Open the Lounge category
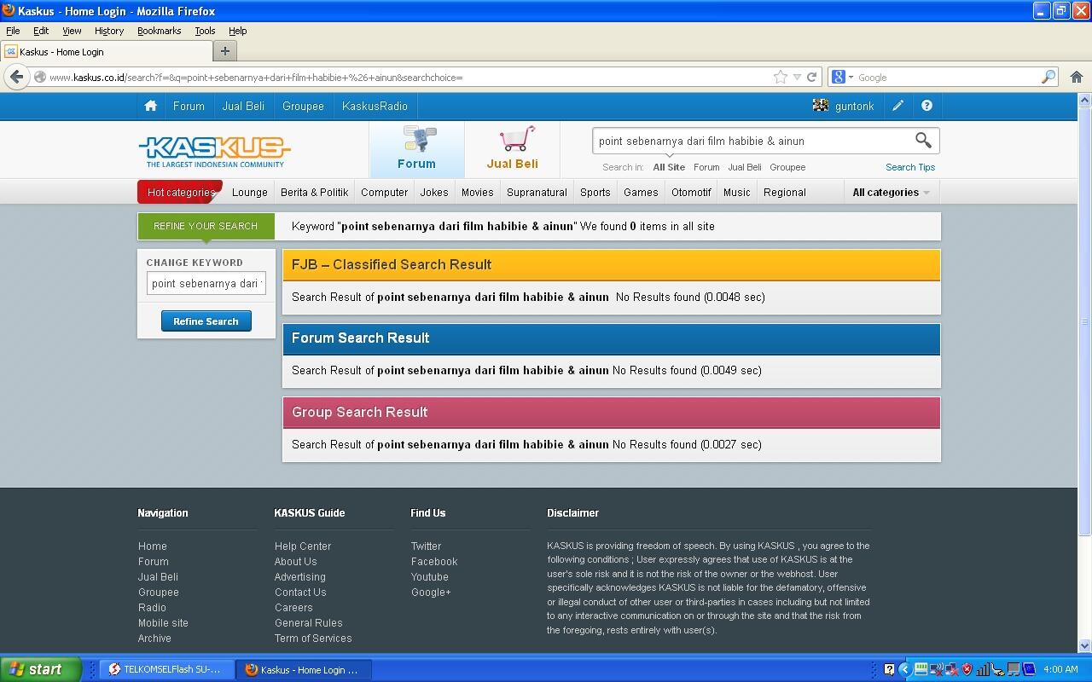Image resolution: width=1092 pixels, height=682 pixels. click(x=250, y=192)
